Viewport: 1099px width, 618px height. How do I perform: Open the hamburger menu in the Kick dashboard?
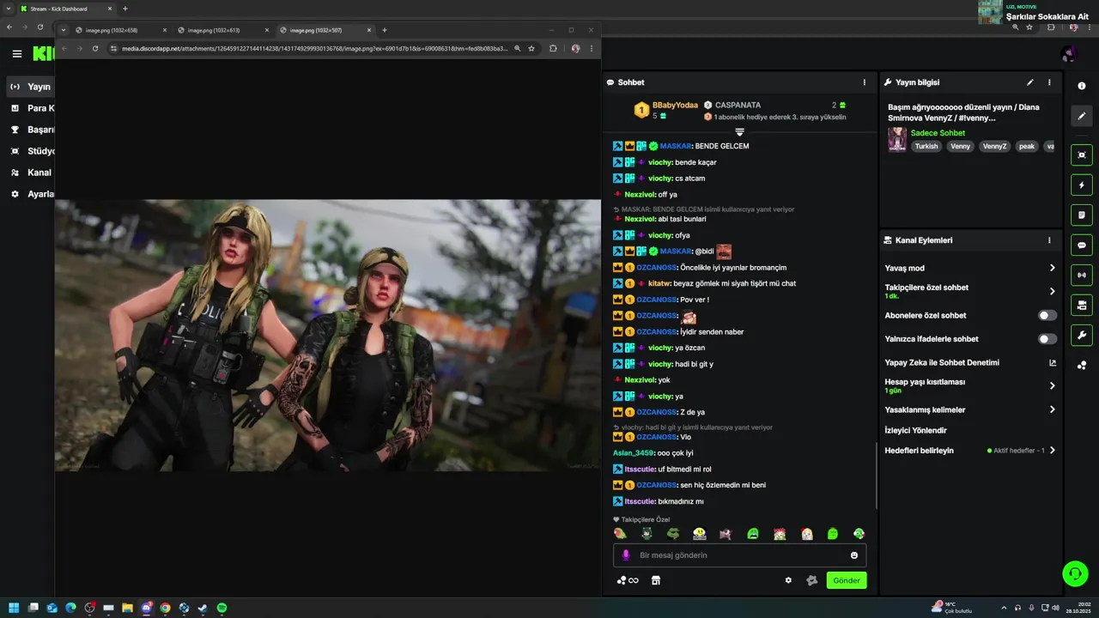(x=17, y=54)
